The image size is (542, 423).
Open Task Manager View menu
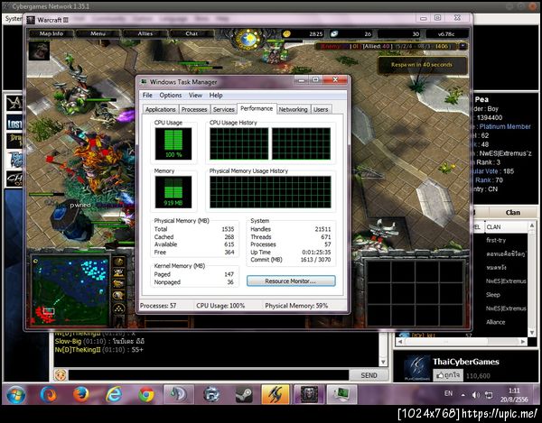point(195,96)
